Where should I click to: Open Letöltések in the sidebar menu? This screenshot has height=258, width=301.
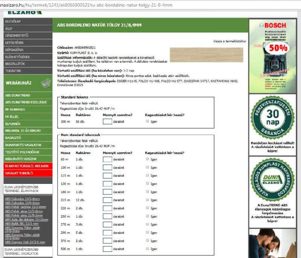[x=28, y=42]
